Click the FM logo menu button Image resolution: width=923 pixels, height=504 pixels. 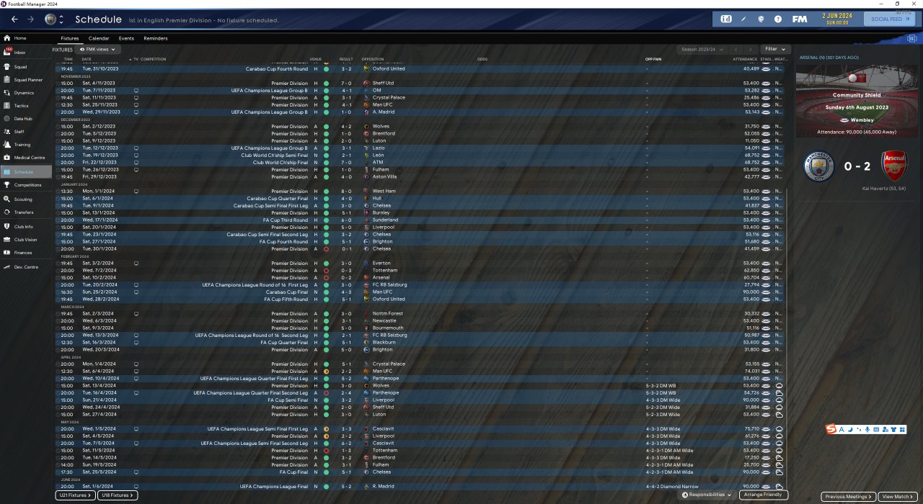(x=800, y=19)
